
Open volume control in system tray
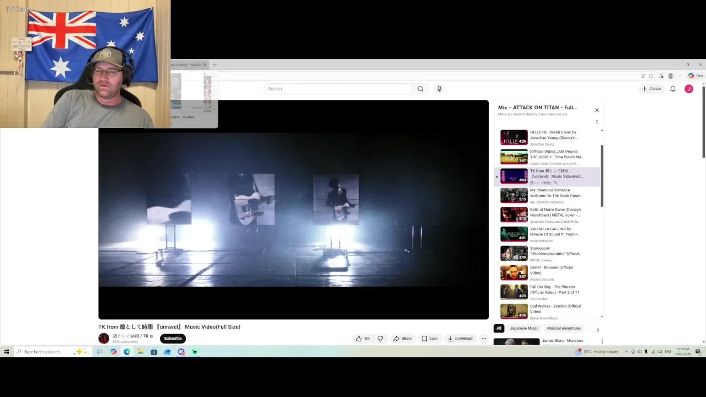(660, 352)
